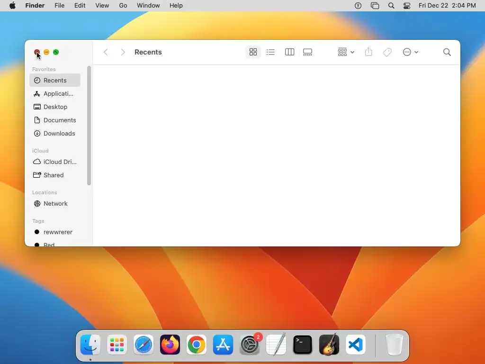Open Shared in the sidebar
485x364 pixels.
pyautogui.click(x=55, y=175)
